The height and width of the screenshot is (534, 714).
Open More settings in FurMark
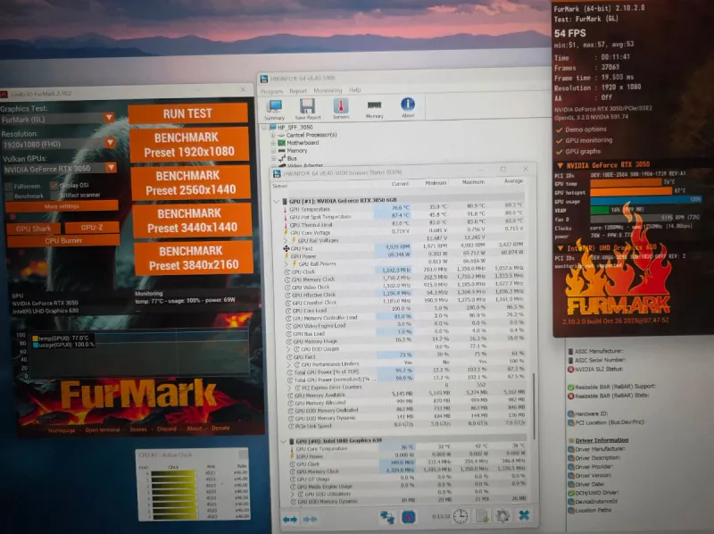[x=62, y=206]
